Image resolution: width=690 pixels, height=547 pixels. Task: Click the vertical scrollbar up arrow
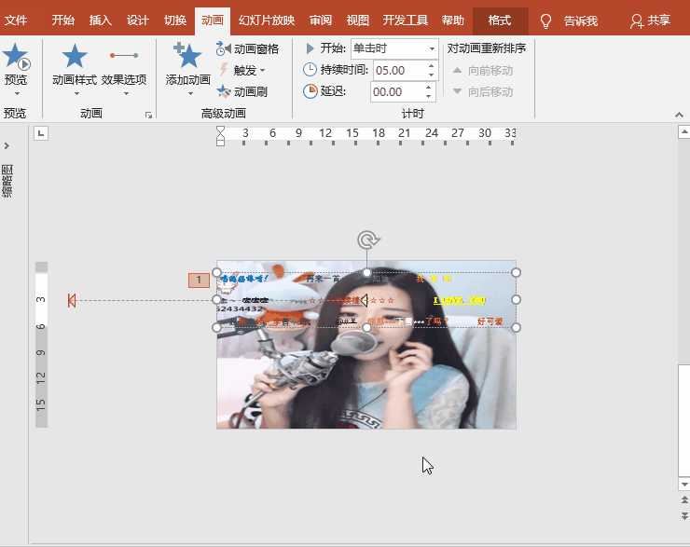(684, 132)
